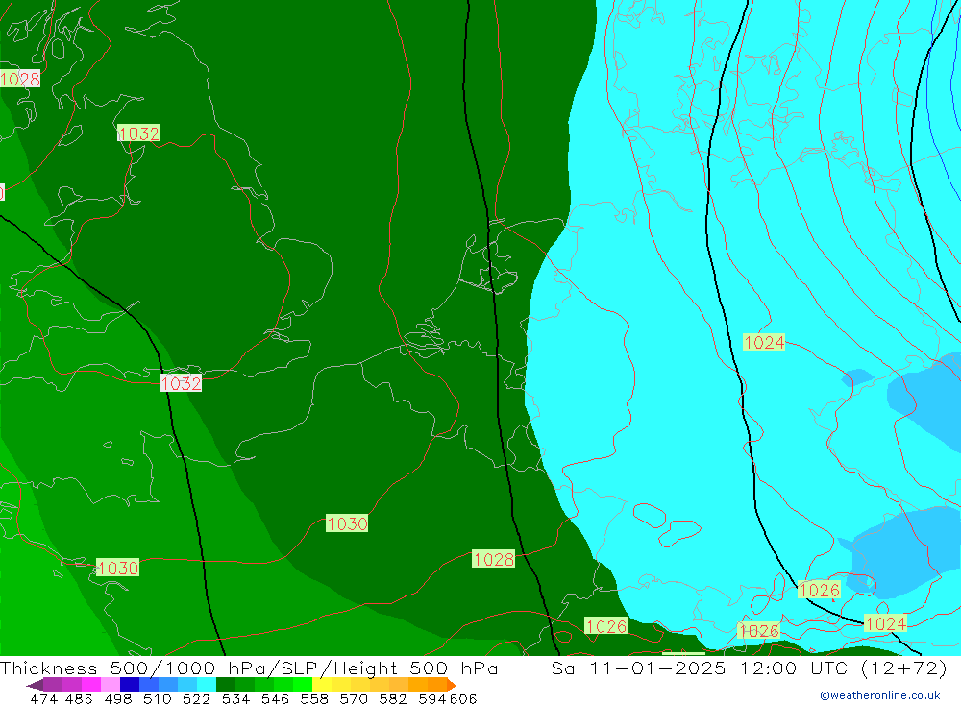Click the bright lime green legend swatch
This screenshot has width=961, height=704.
(x=303, y=685)
